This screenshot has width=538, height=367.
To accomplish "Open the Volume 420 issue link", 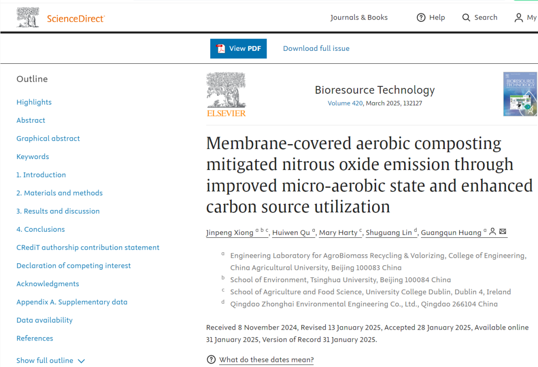I will (x=345, y=103).
